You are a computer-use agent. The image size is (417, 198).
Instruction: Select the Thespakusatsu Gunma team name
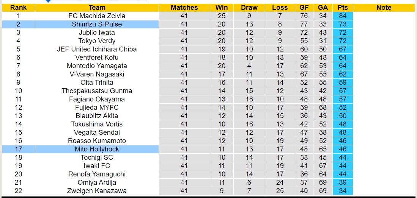(97, 91)
